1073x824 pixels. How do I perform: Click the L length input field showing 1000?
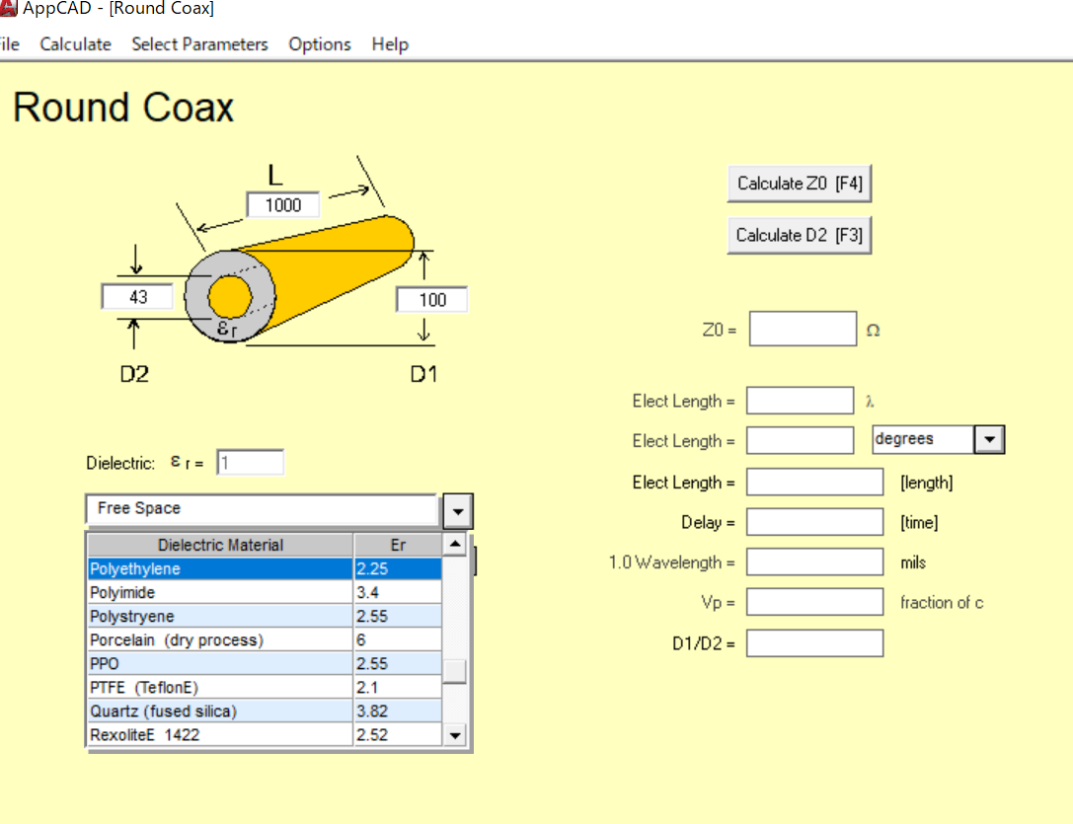tap(282, 205)
